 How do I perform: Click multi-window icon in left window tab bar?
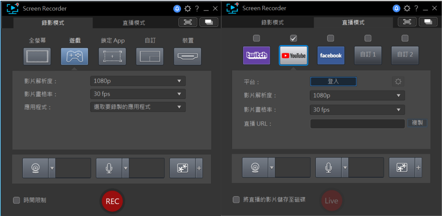tap(209, 22)
